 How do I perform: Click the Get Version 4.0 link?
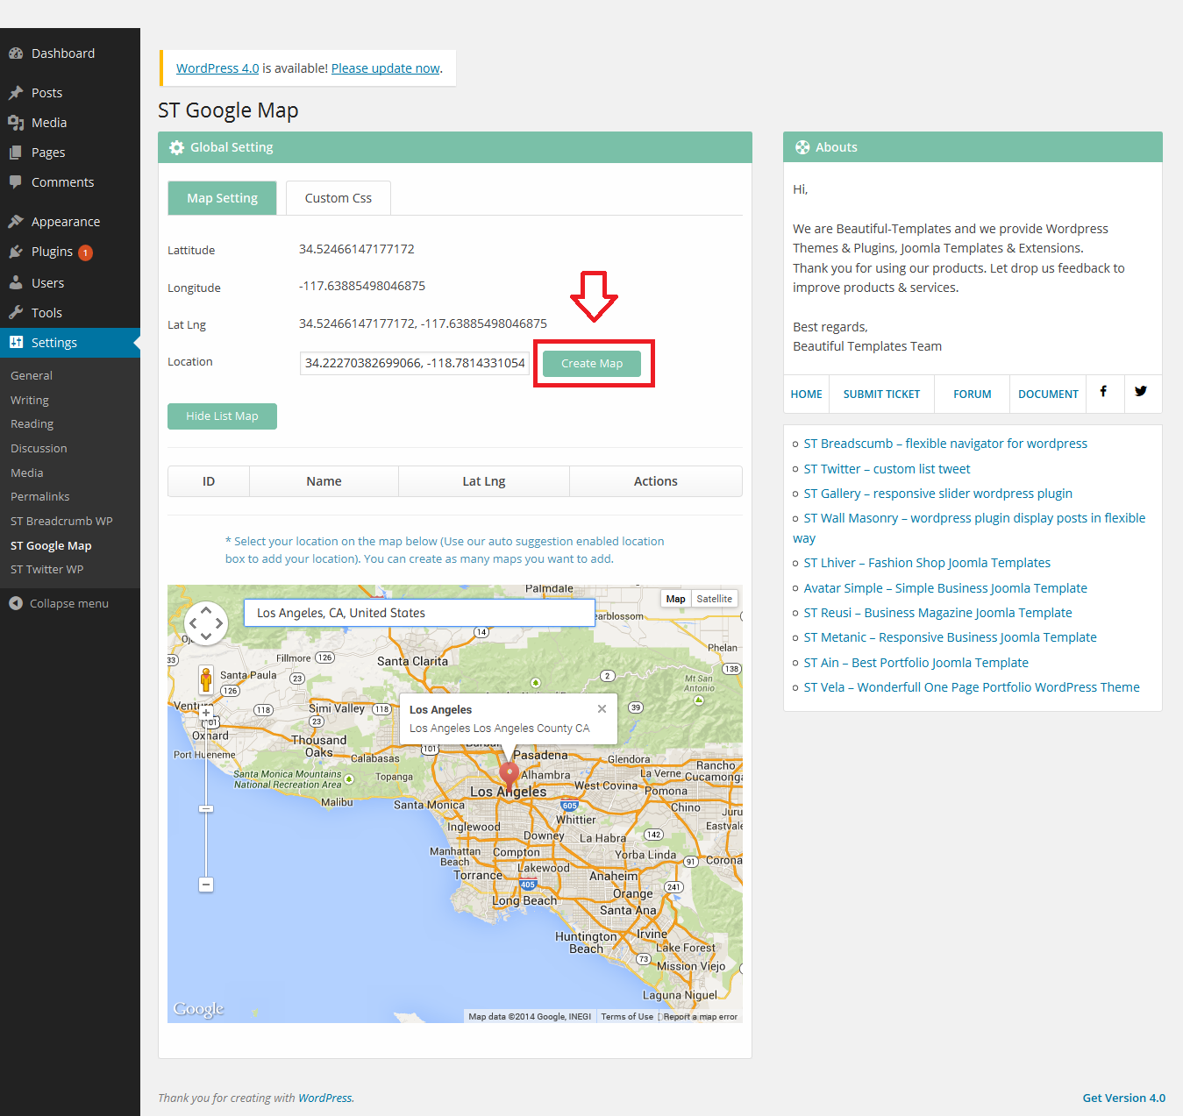[1124, 1098]
